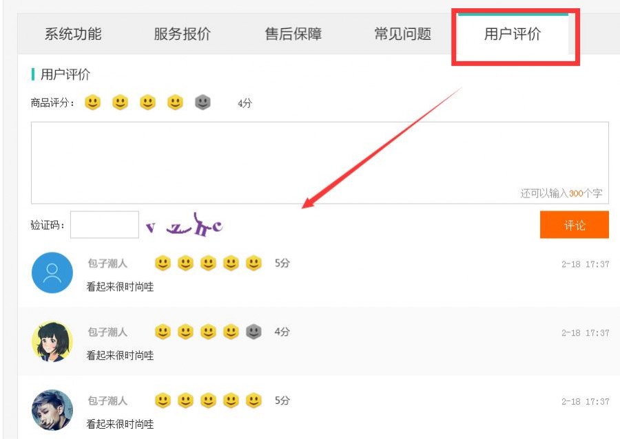The height and width of the screenshot is (439, 620).
Task: Select the second smiley in product rating
Action: pos(120,103)
